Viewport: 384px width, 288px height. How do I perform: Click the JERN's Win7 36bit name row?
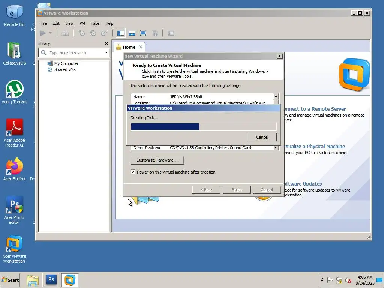tap(202, 97)
